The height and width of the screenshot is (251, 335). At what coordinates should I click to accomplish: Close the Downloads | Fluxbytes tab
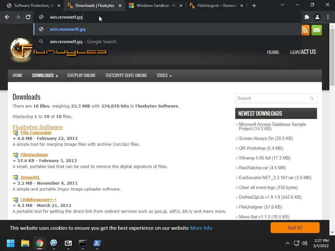[x=120, y=6]
